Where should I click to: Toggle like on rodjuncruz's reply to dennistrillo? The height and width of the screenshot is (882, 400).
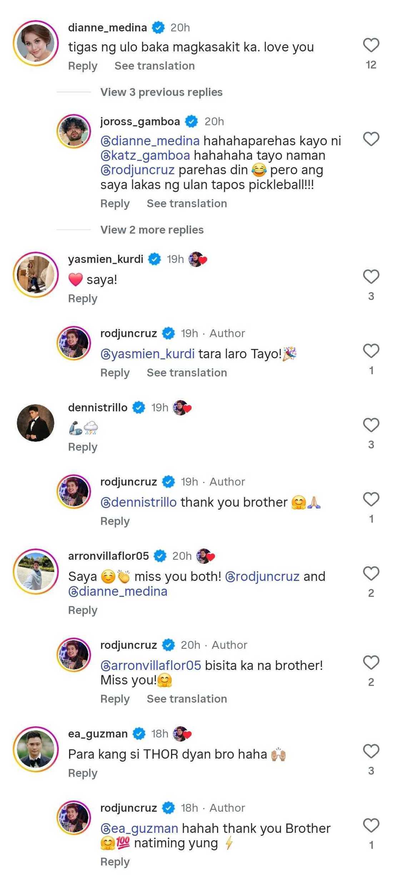coord(371,499)
